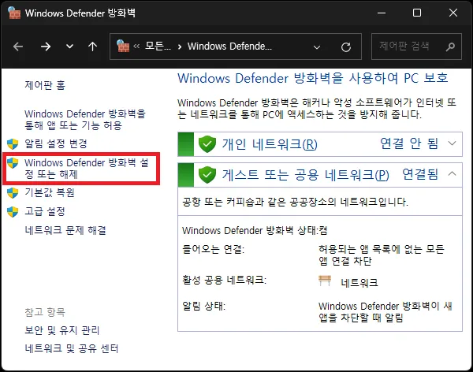473x372 pixels.
Task: Open the 네트워크 및 공유 센터 link
Action: [x=71, y=349]
